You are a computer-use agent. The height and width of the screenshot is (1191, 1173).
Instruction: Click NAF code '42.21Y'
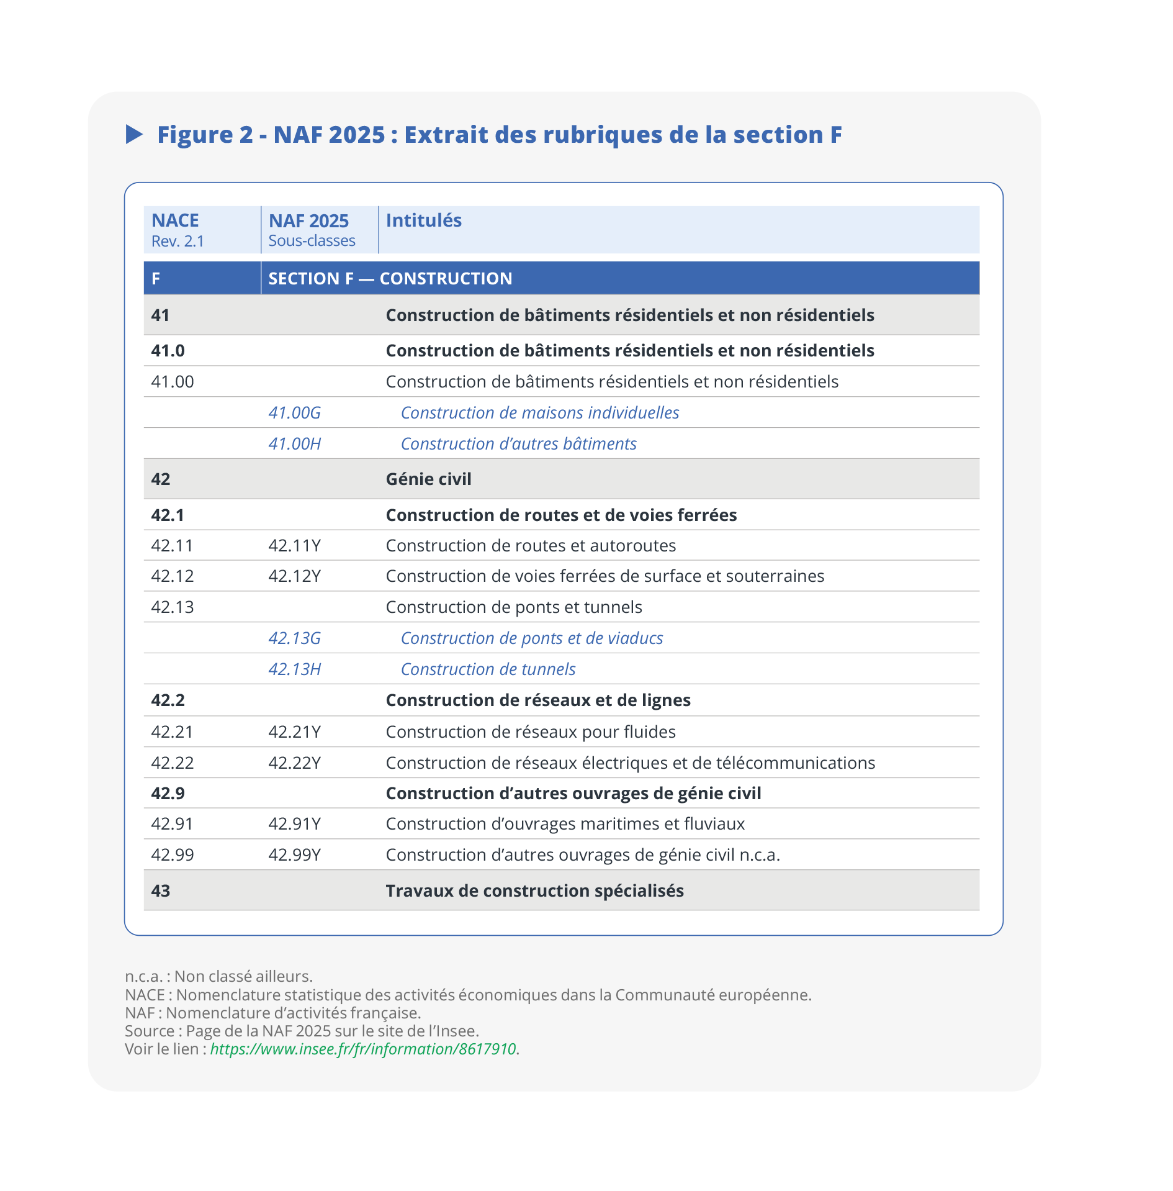pyautogui.click(x=295, y=731)
